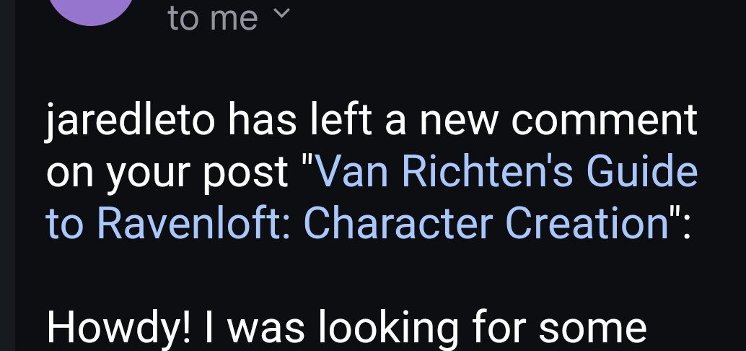The image size is (746, 351).
Task: Open the "Van Richten's Guide" post link
Action: (506, 171)
